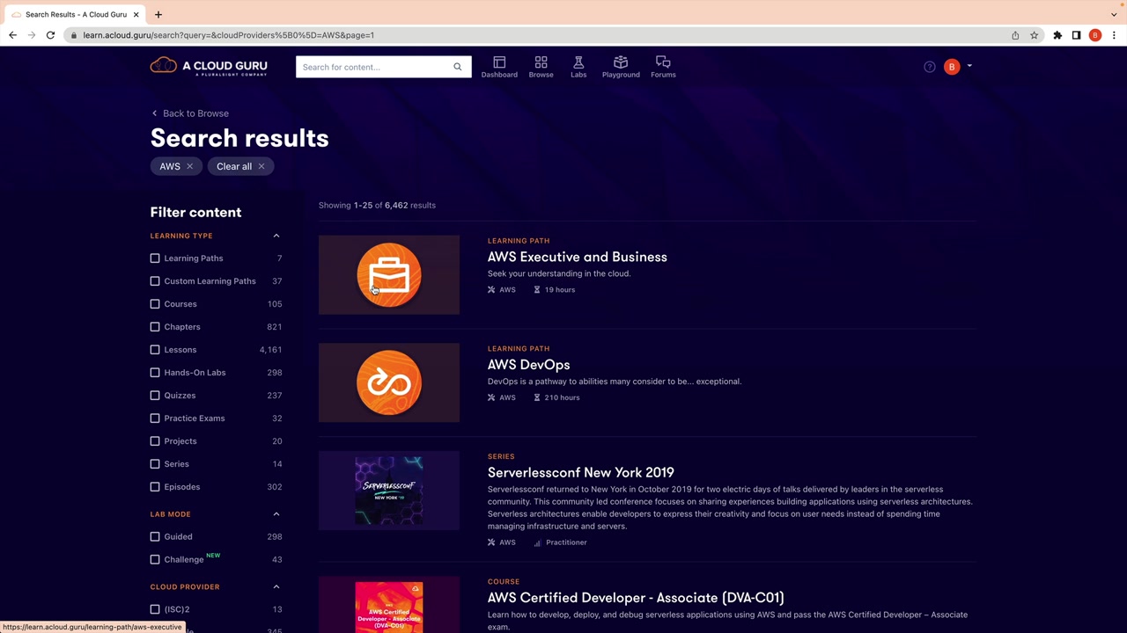1127x633 pixels.
Task: Tick the Episodes filter checkbox
Action: (155, 487)
